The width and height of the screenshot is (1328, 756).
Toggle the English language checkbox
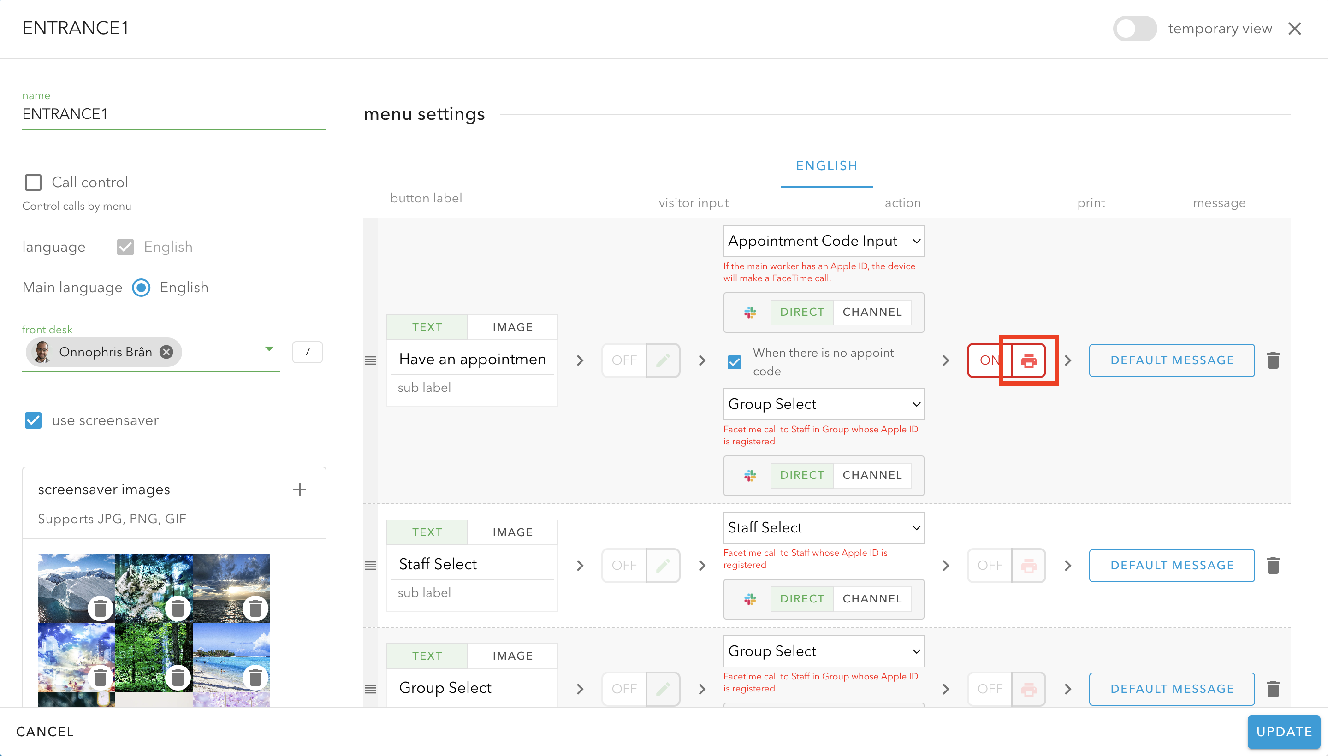point(125,247)
